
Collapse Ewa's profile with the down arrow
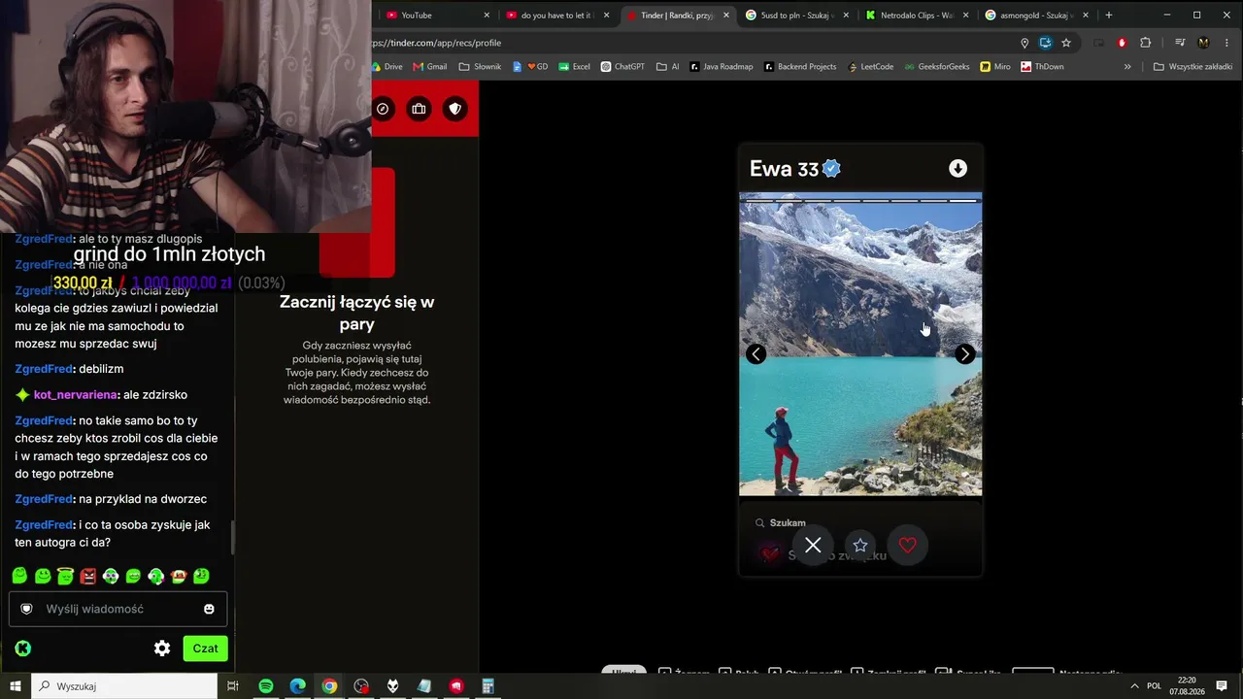[957, 168]
